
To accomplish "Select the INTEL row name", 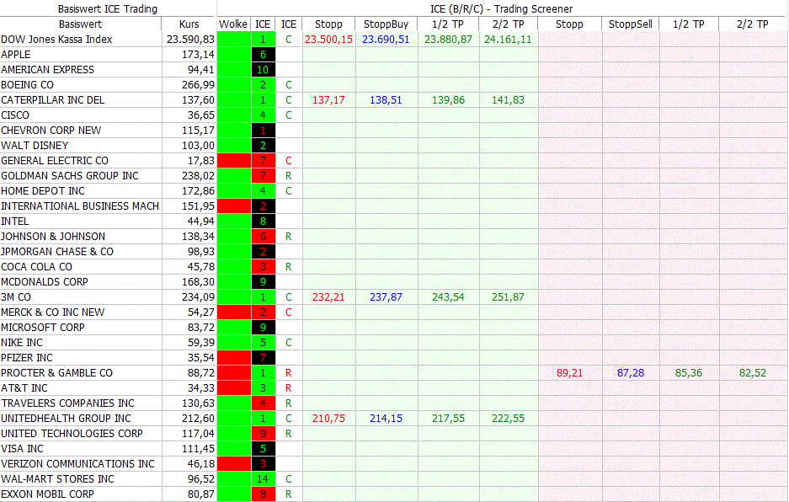I will tap(14, 221).
